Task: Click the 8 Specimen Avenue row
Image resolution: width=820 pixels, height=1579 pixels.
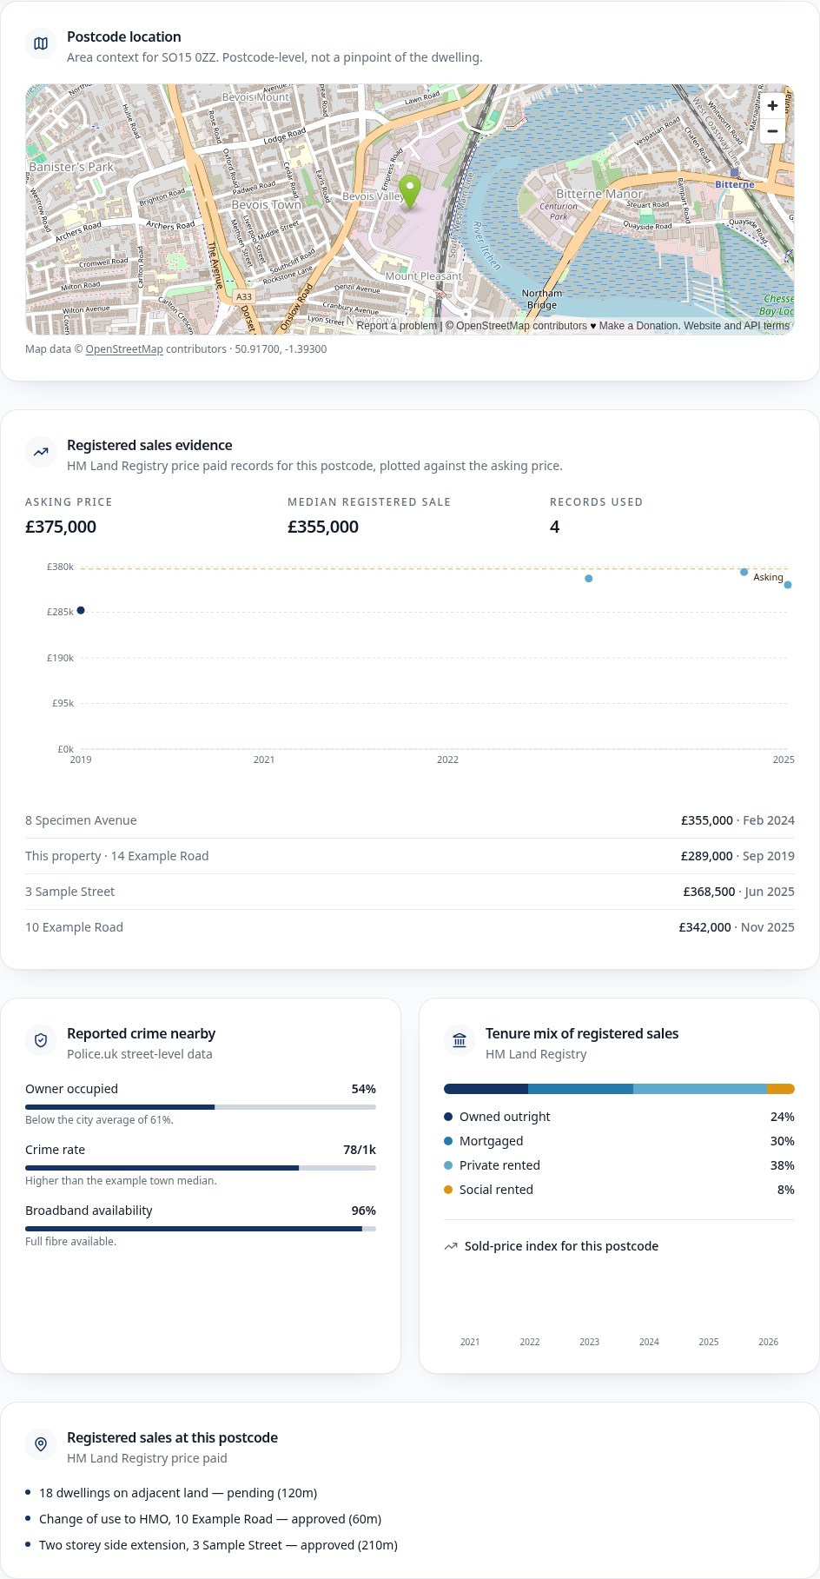Action: point(410,820)
